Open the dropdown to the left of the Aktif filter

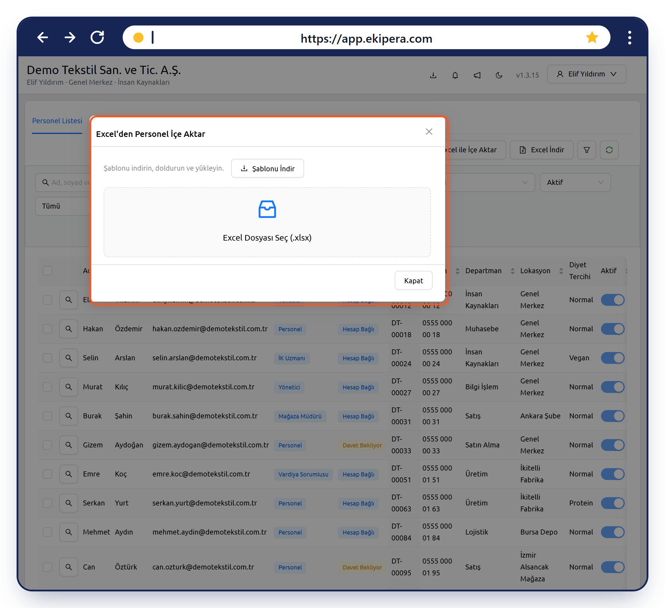[490, 182]
